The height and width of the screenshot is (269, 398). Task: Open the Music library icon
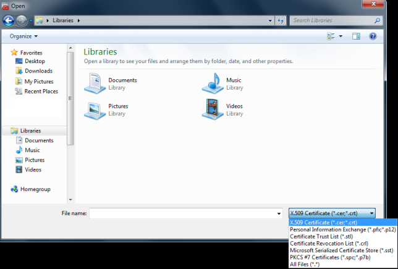click(x=212, y=83)
